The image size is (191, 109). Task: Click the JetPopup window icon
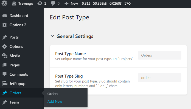click(x=5, y=84)
